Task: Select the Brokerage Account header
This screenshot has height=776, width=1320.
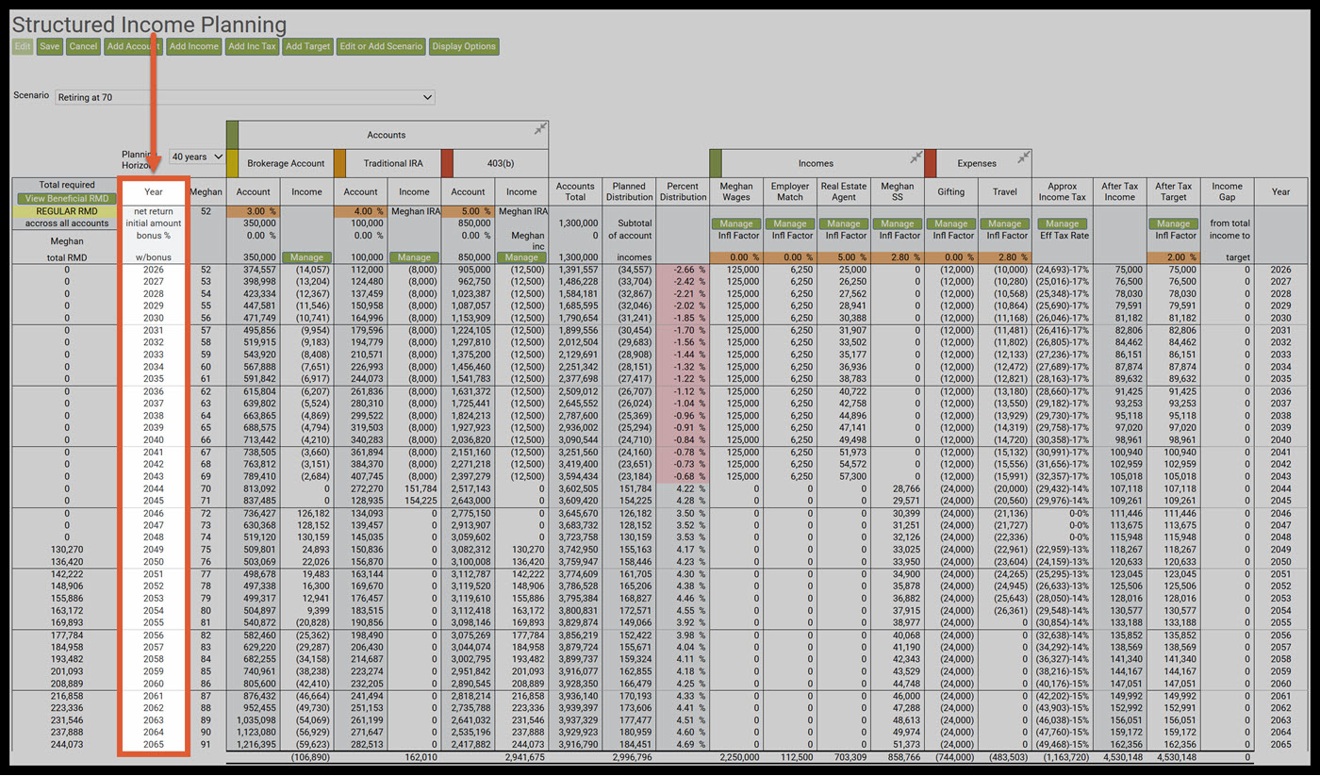Action: (x=286, y=163)
